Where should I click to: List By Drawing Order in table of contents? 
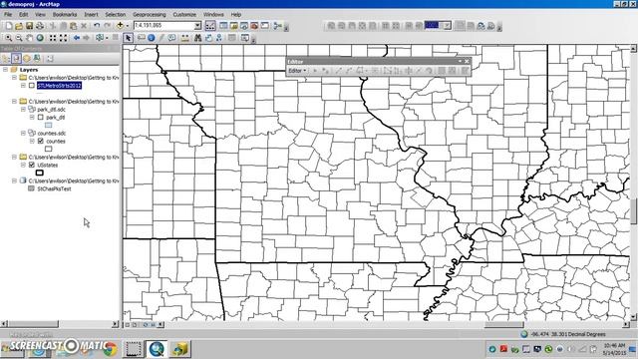pyautogui.click(x=6, y=59)
